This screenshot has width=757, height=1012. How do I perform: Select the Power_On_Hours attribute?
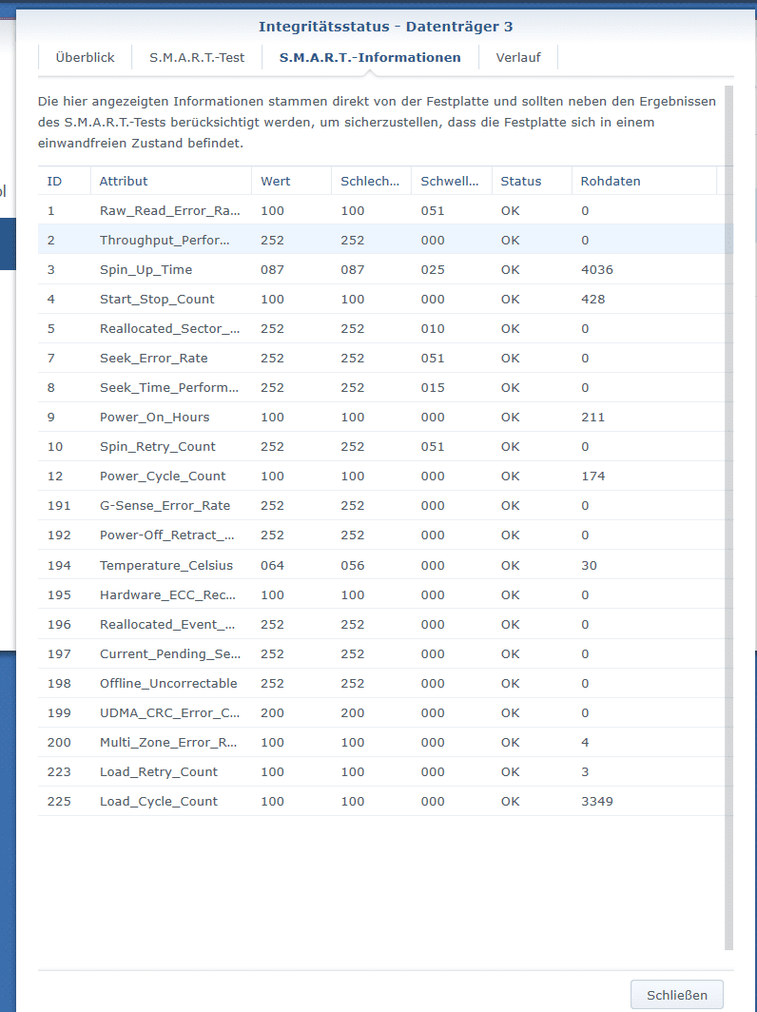pyautogui.click(x=154, y=418)
